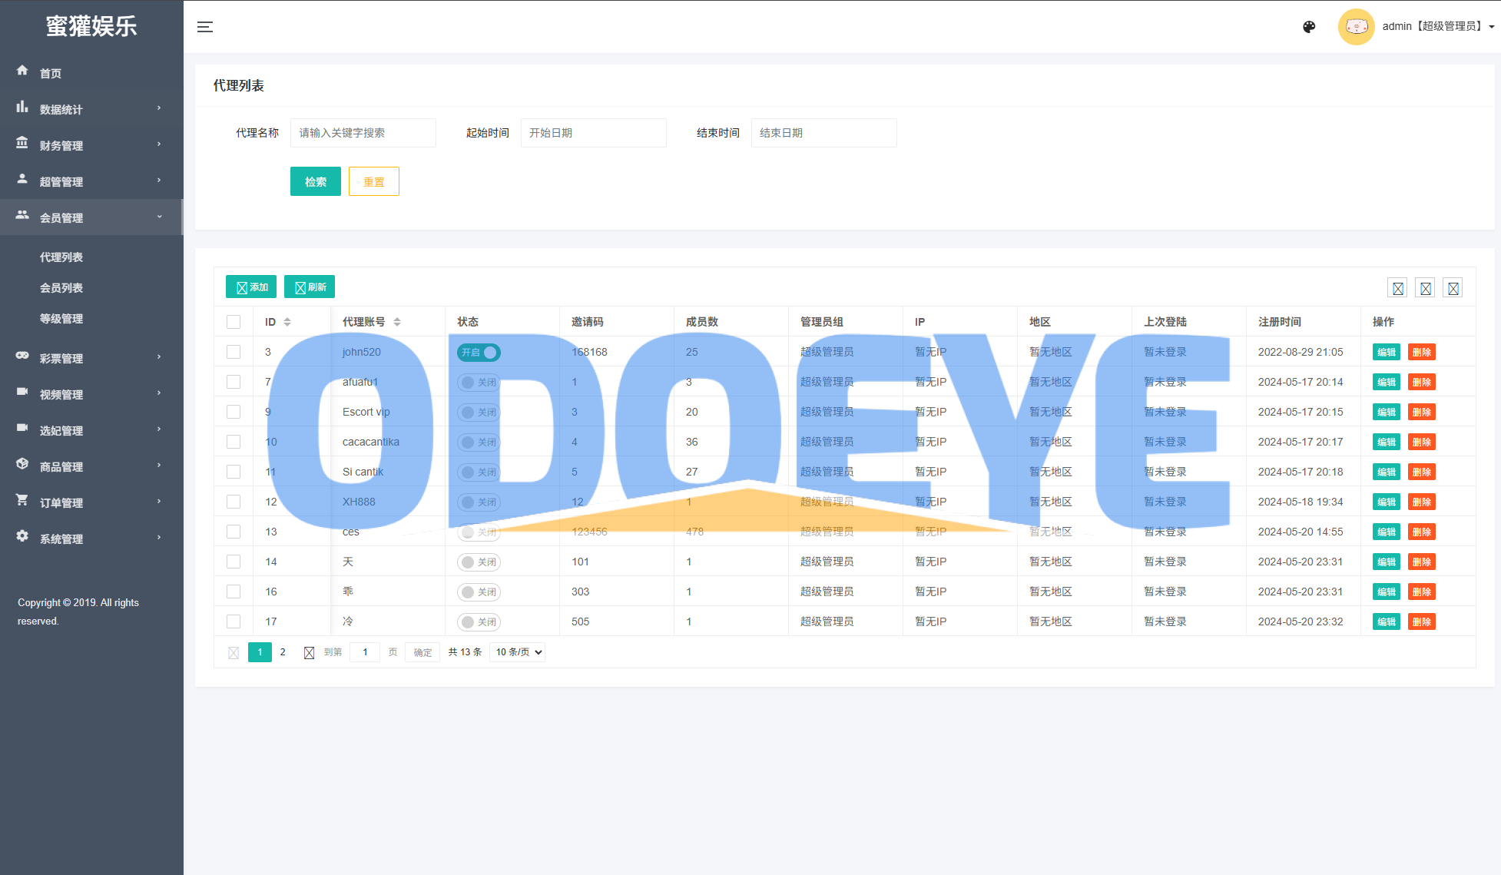Click the shopping cart icon for 订单管理

[x=22, y=500]
